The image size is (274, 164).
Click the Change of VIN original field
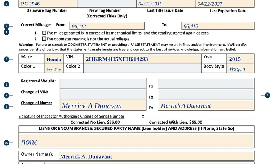[103, 95]
